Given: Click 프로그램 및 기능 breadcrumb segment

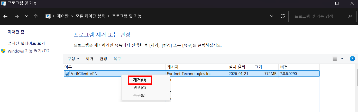Looking at the screenshot, I should [x=127, y=16].
